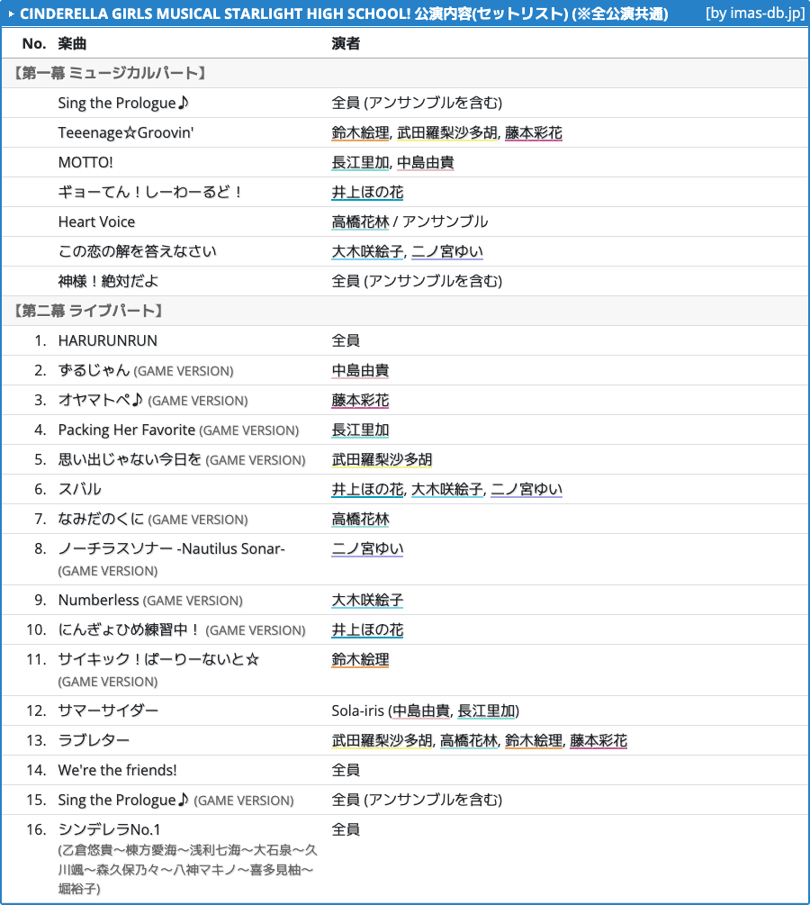Click the song title ラブレター

click(x=94, y=740)
